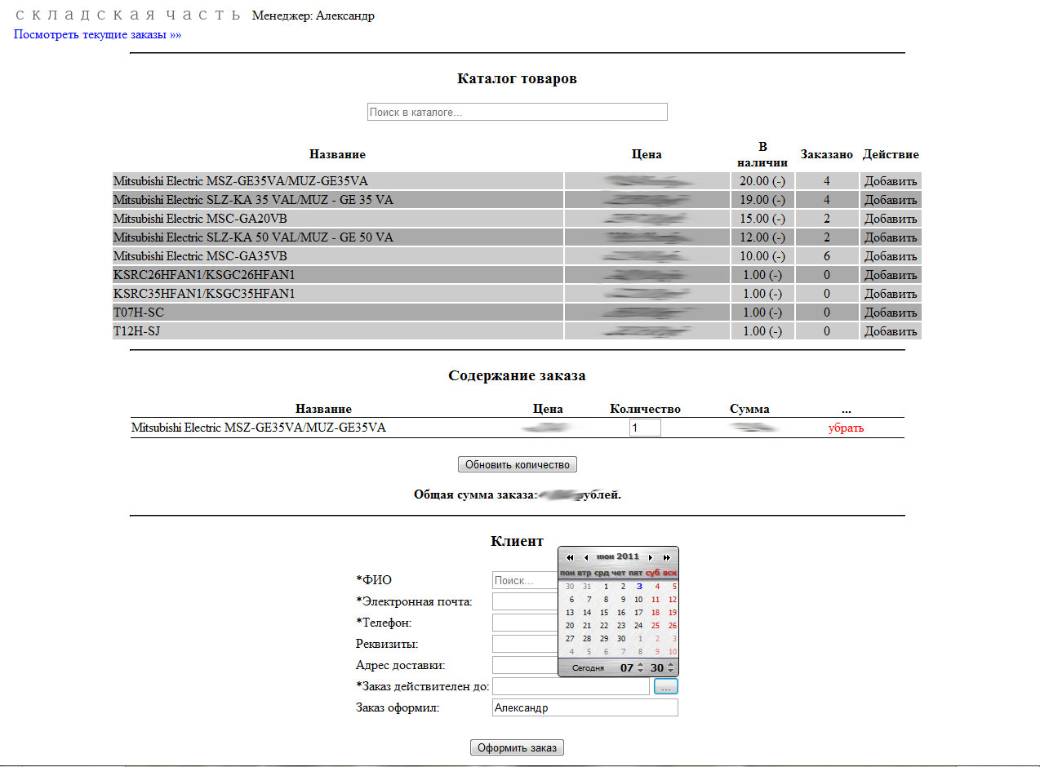The image size is (1040, 767).
Task: Focus the "Заказ действителен до" field
Action: [x=571, y=686]
